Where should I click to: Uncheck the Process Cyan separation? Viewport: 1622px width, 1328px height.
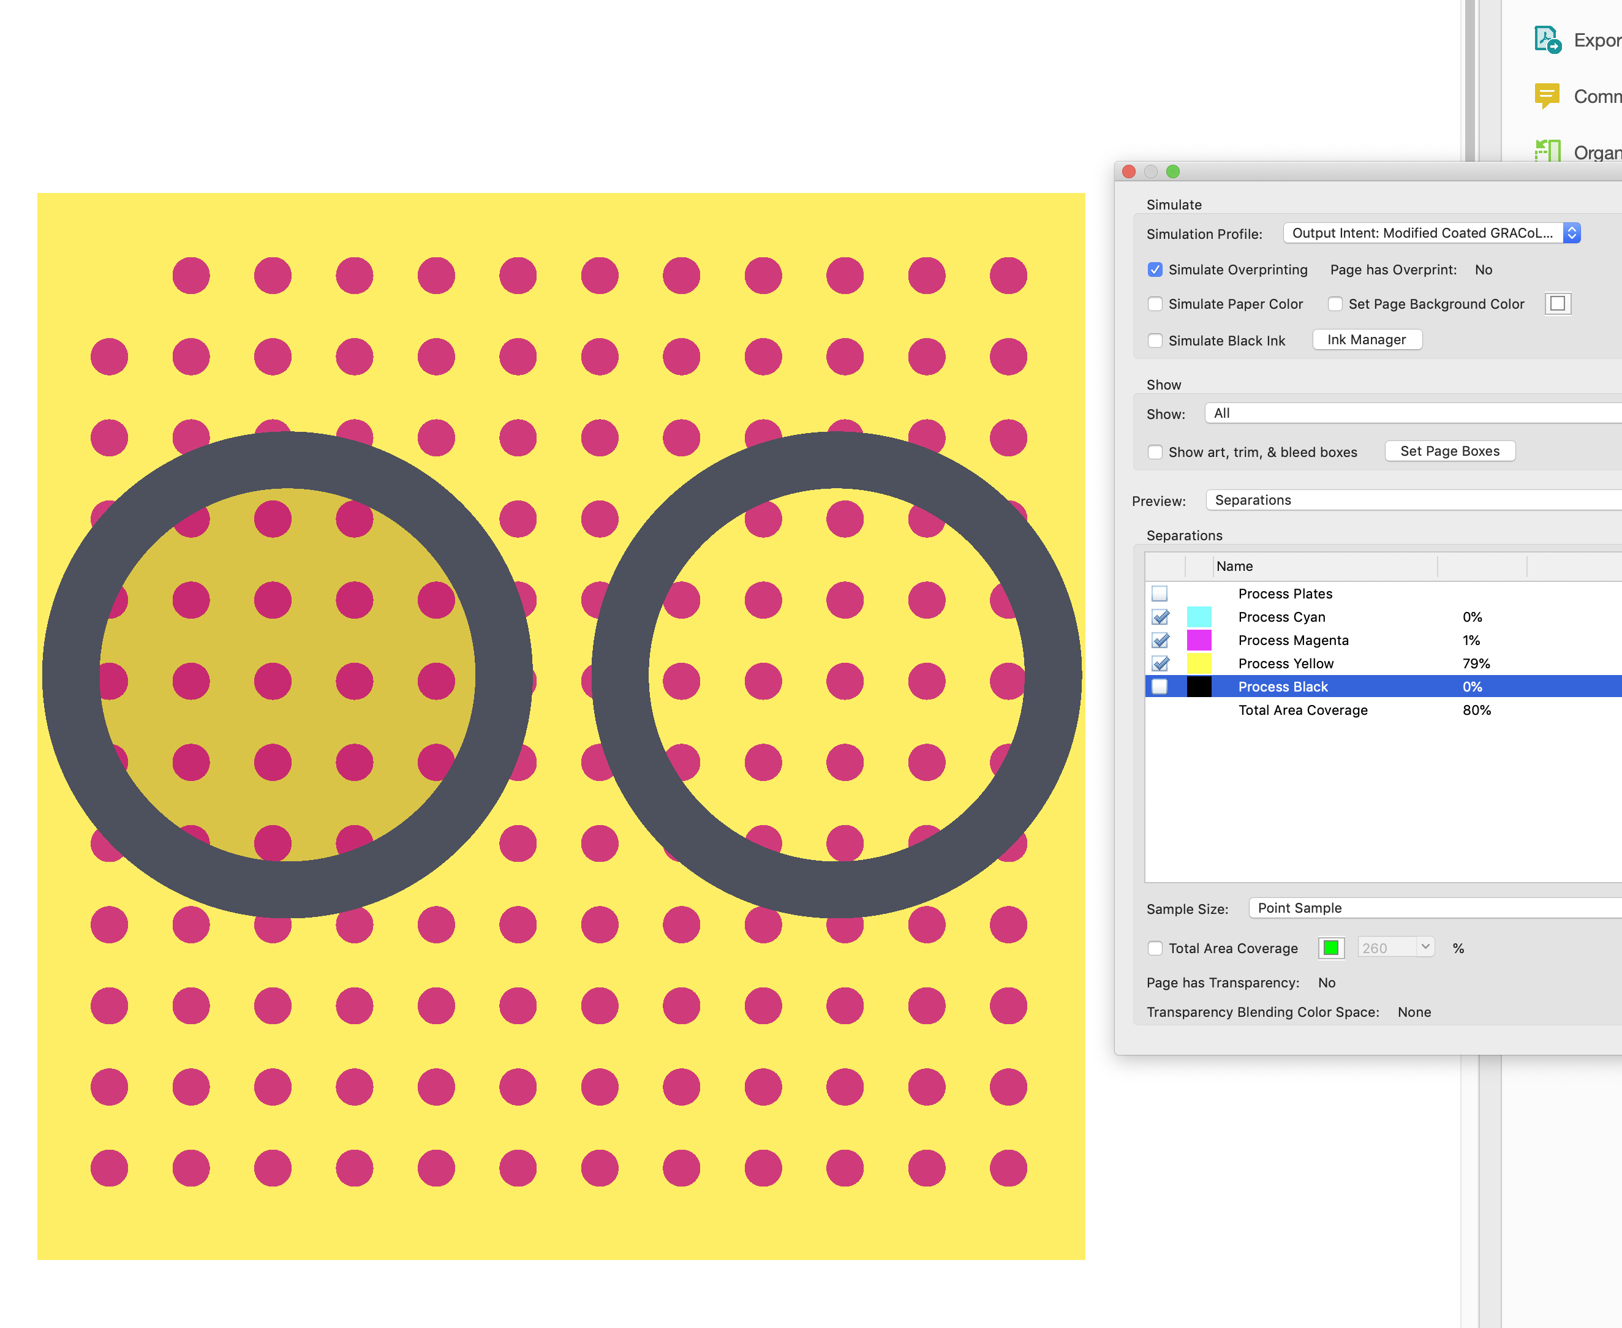[x=1160, y=617]
